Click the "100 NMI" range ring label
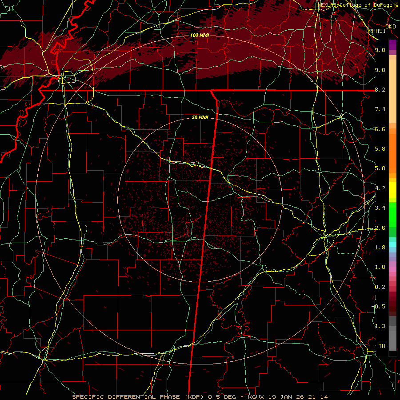The height and width of the screenshot is (400, 400). (200, 35)
